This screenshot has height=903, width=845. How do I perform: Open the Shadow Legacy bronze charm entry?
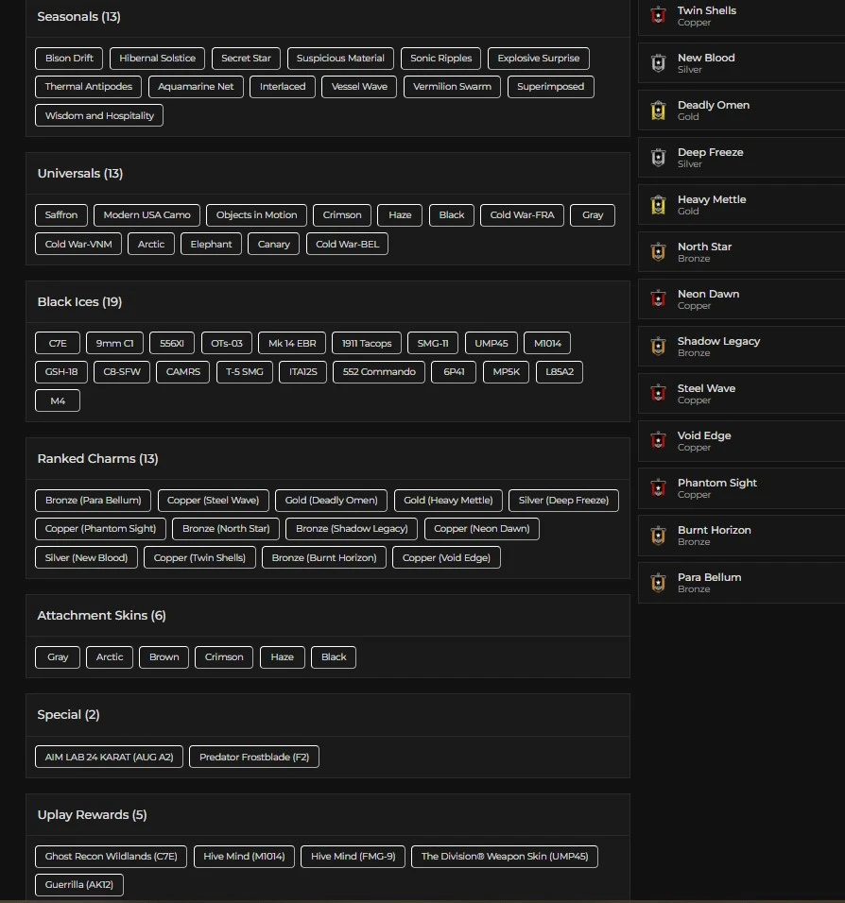tap(718, 347)
